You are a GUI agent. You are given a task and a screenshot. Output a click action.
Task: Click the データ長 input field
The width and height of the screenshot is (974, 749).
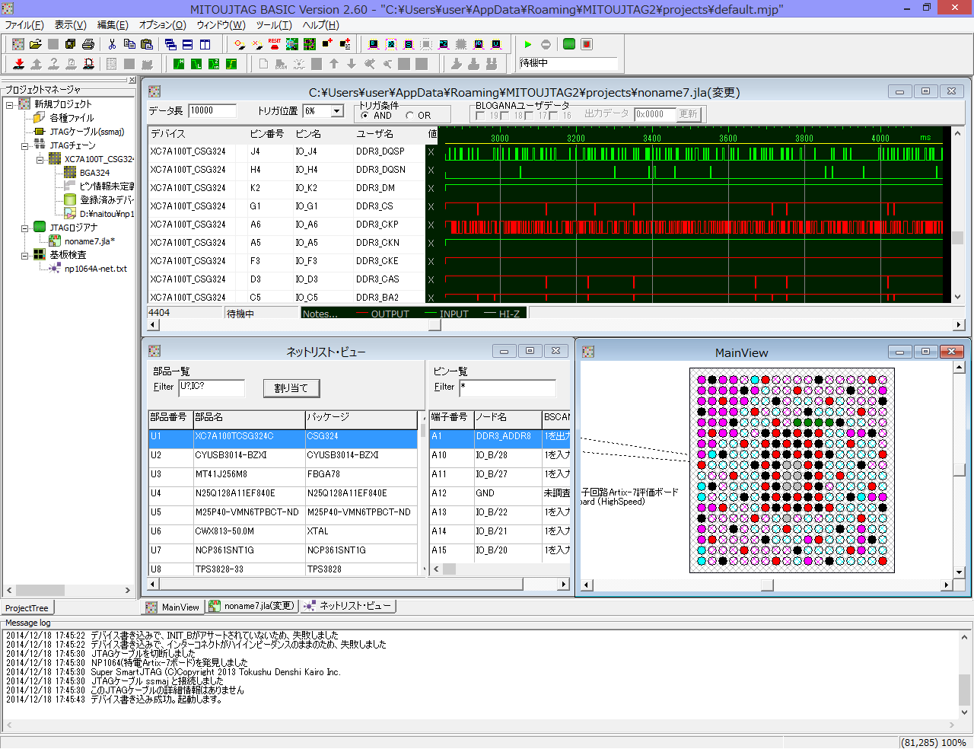(212, 111)
